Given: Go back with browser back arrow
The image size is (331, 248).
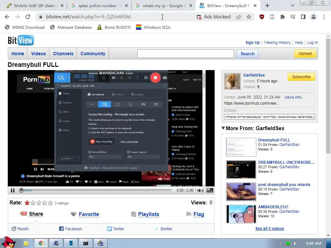Looking at the screenshot, I should 7,17.
